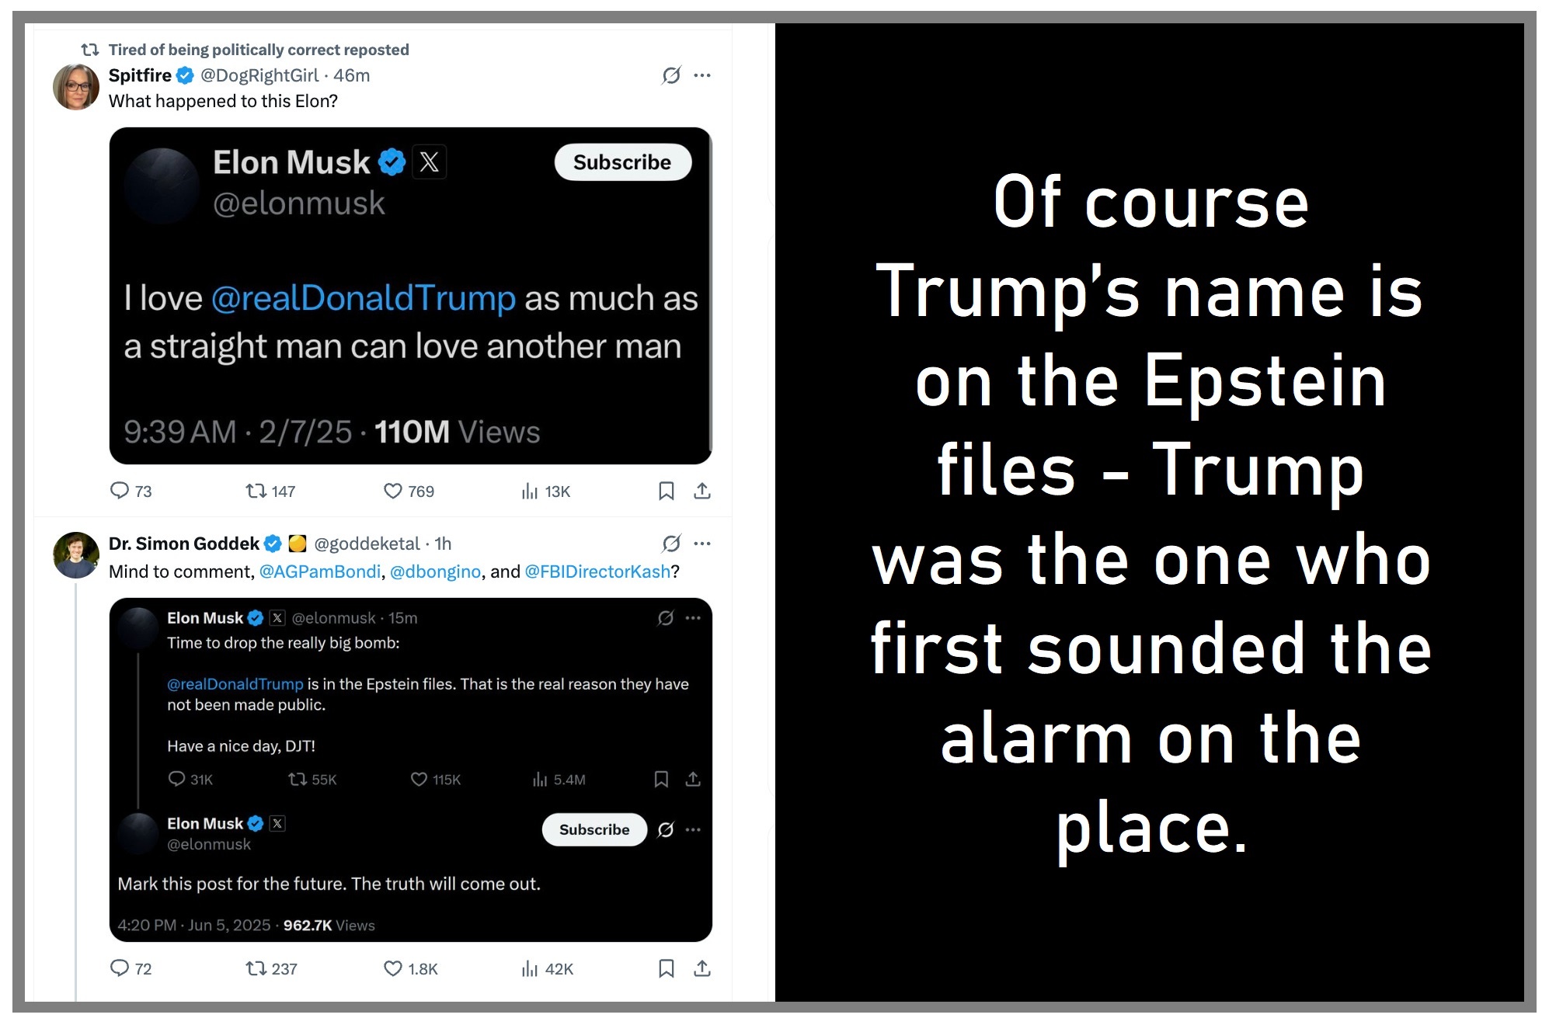Open the @AGPamBondi mention link
The width and height of the screenshot is (1549, 1025).
pos(319,572)
